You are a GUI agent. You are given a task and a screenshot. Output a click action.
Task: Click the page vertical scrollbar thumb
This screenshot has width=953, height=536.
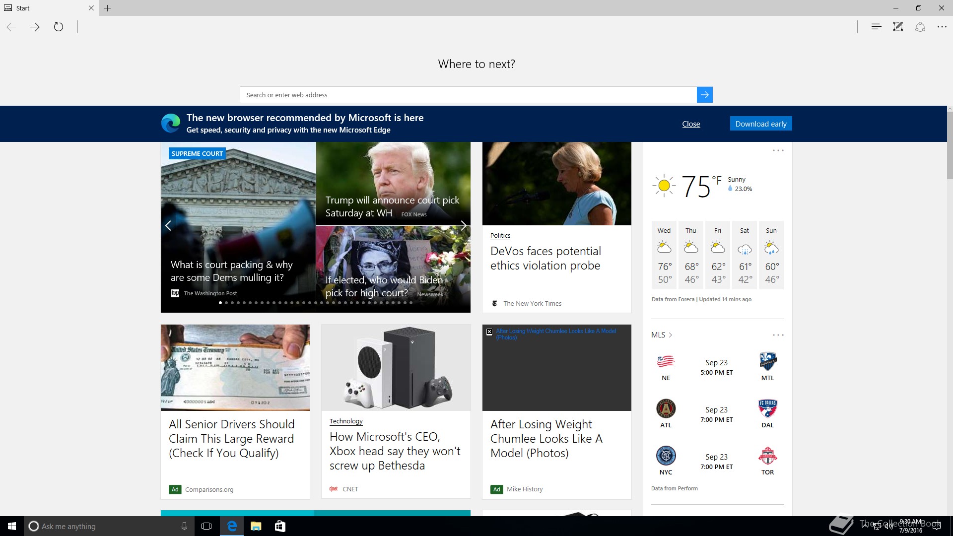click(x=950, y=145)
